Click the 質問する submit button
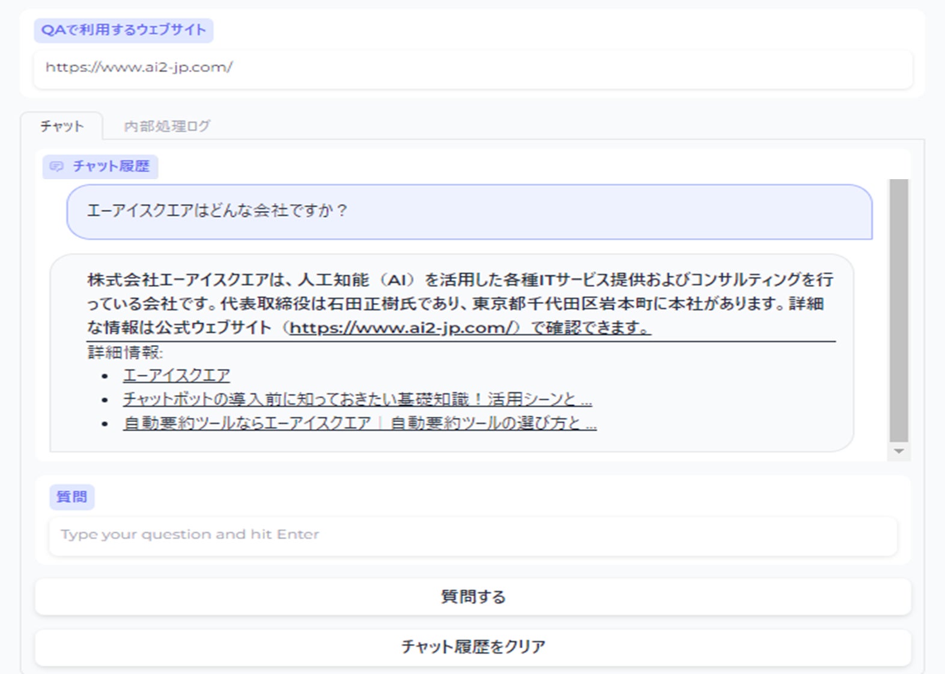This screenshot has height=674, width=945. (x=473, y=597)
